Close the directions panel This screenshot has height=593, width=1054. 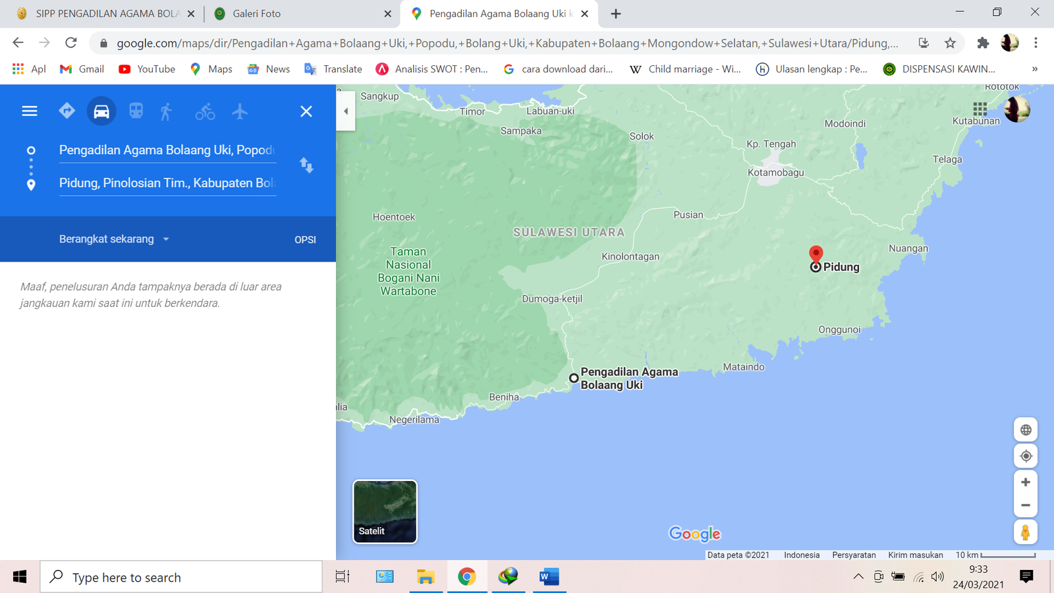(306, 111)
